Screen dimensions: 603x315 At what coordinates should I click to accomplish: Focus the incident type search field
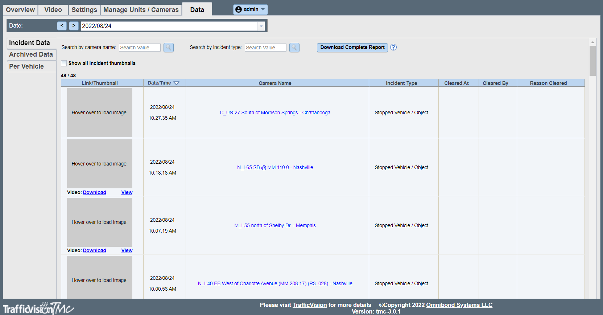pos(265,48)
